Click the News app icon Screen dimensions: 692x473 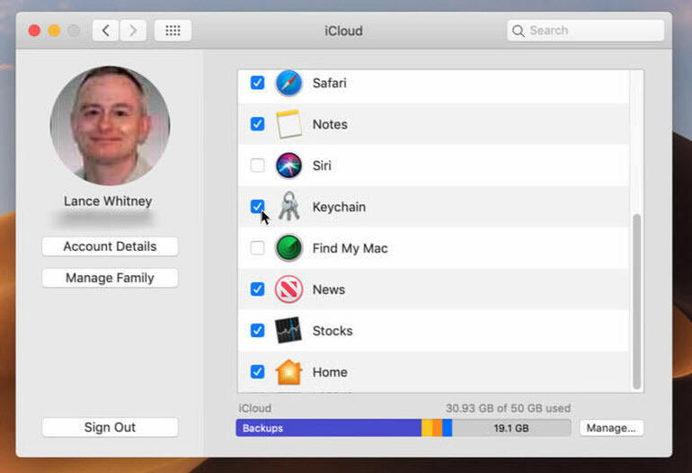pyautogui.click(x=288, y=290)
